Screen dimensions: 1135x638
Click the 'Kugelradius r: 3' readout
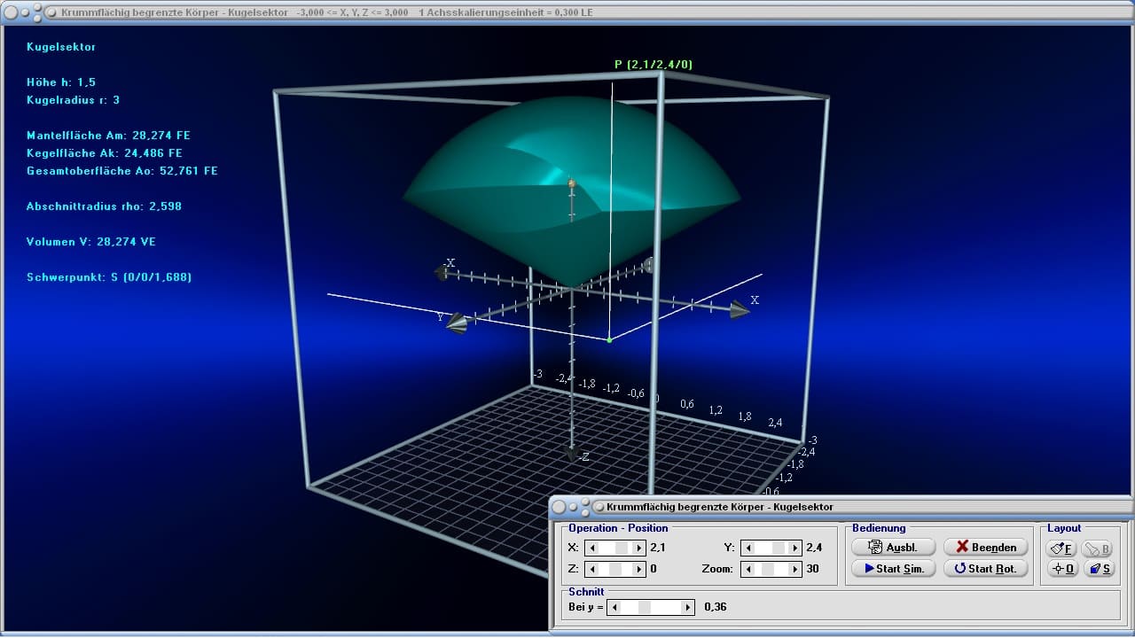click(74, 100)
